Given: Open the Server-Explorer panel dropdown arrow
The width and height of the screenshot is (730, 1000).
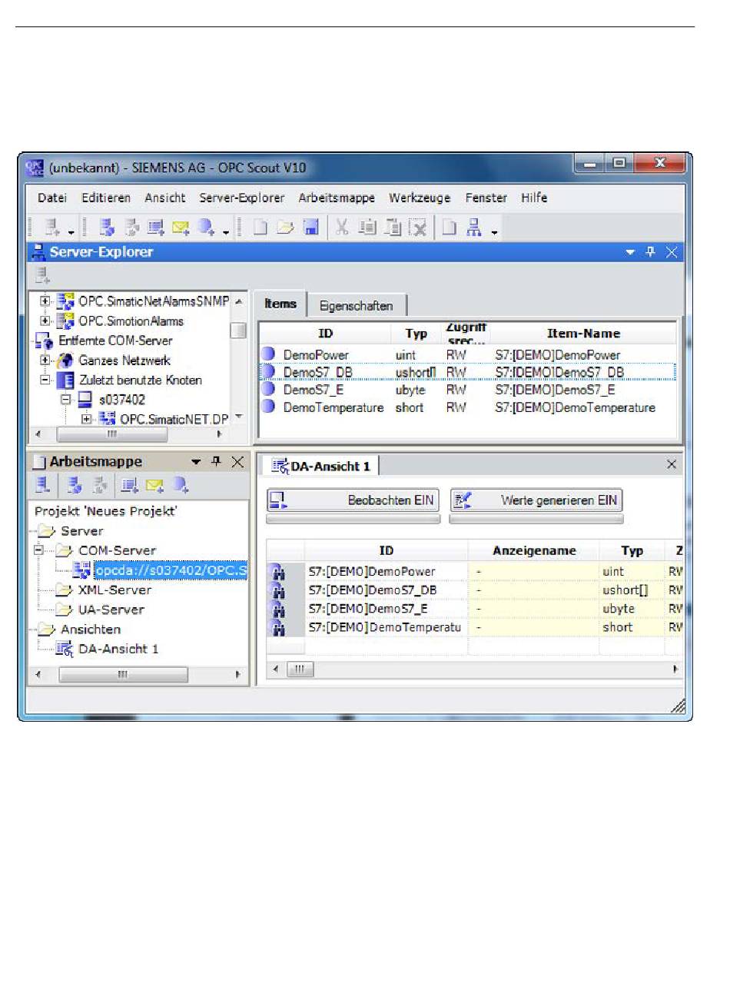Looking at the screenshot, I should coord(630,252).
